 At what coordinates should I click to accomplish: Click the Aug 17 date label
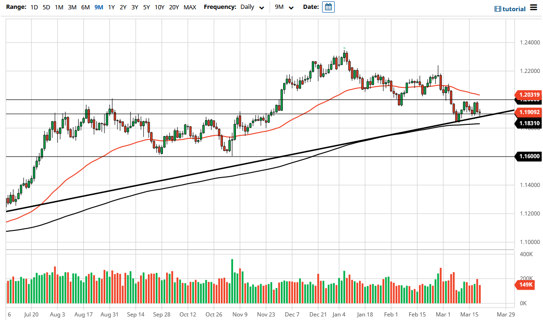coord(83,315)
